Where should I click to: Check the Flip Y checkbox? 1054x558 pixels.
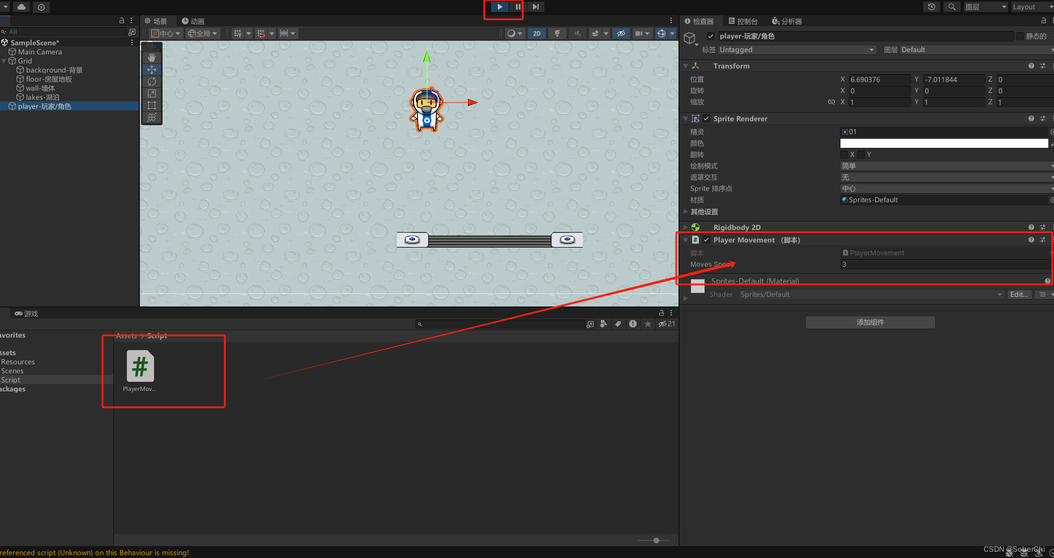coord(861,155)
